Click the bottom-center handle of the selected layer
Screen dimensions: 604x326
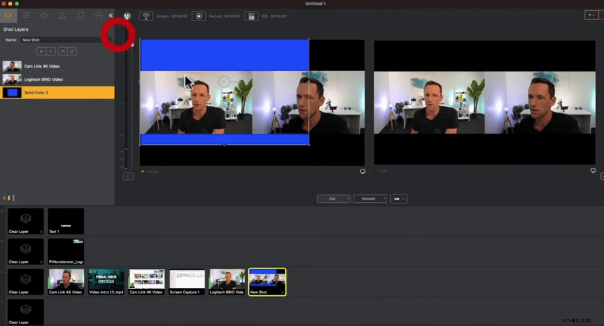(x=224, y=145)
